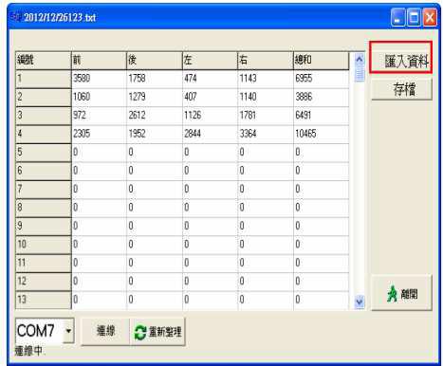Click the 連線 connect button
This screenshot has width=443, height=366.
click(x=105, y=332)
